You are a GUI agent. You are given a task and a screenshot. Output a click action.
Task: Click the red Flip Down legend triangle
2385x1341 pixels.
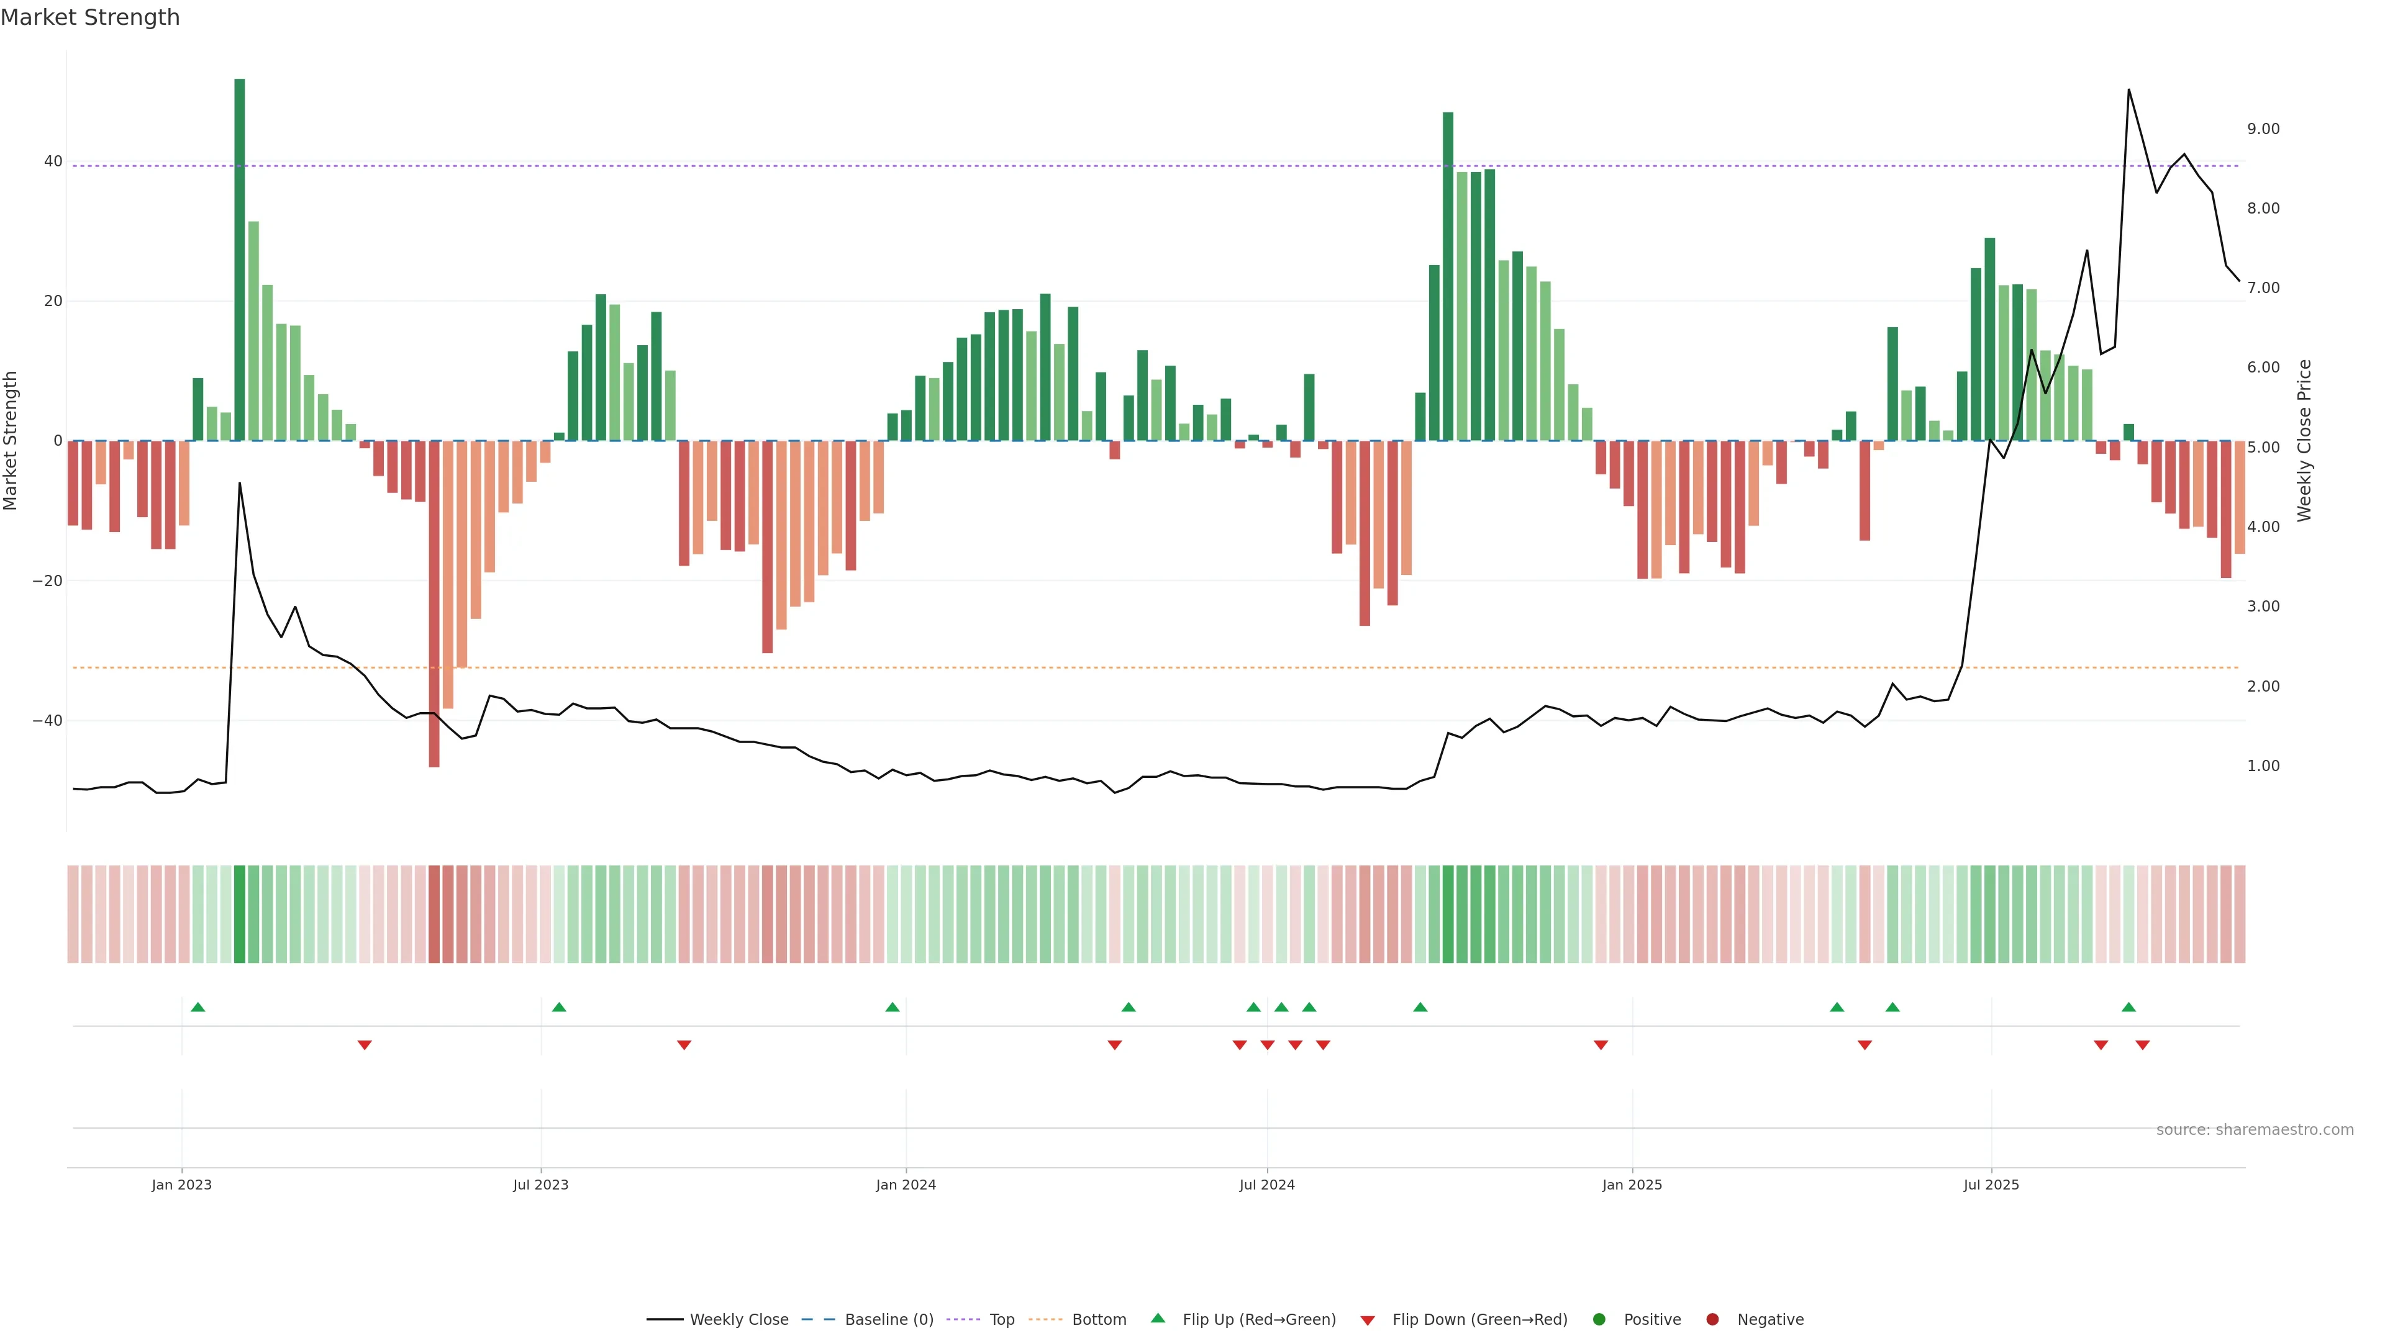coord(1368,1321)
